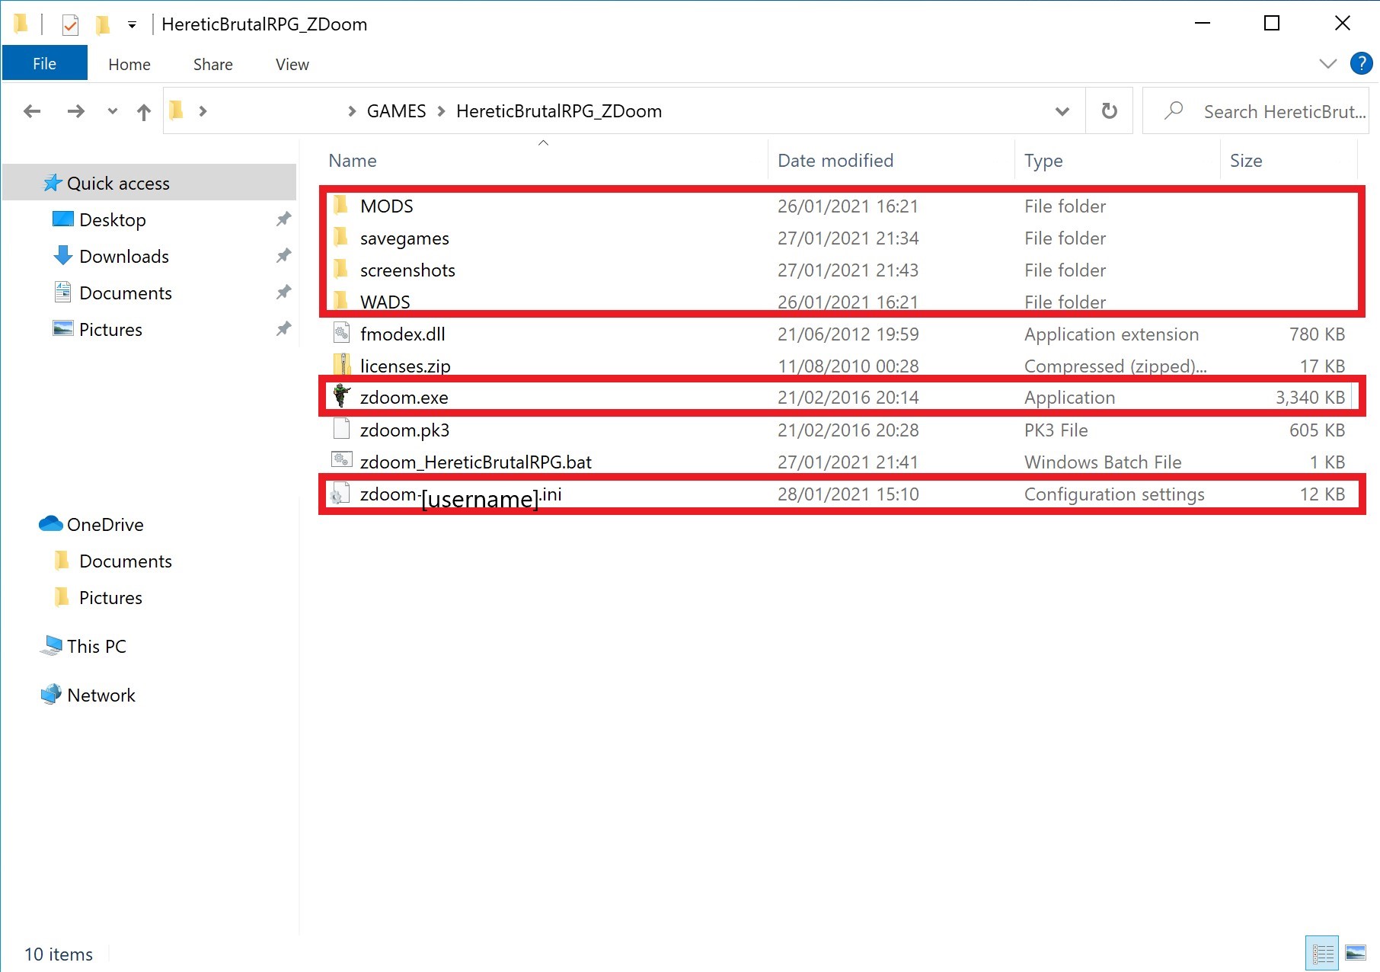
Task: Expand the ribbon chevron
Action: [x=1327, y=64]
